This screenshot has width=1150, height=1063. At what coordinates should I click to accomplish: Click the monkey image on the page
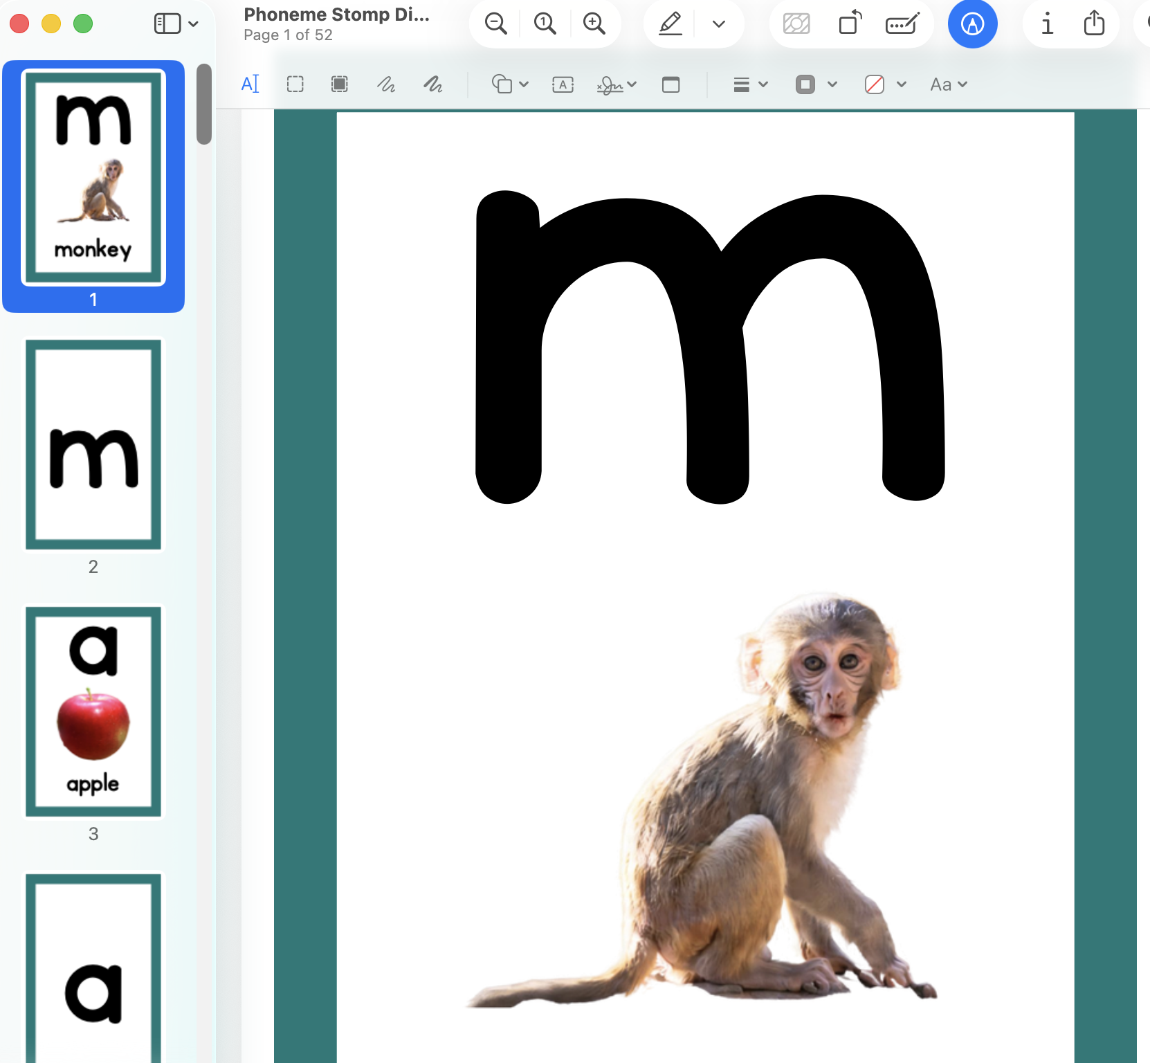[x=702, y=801]
